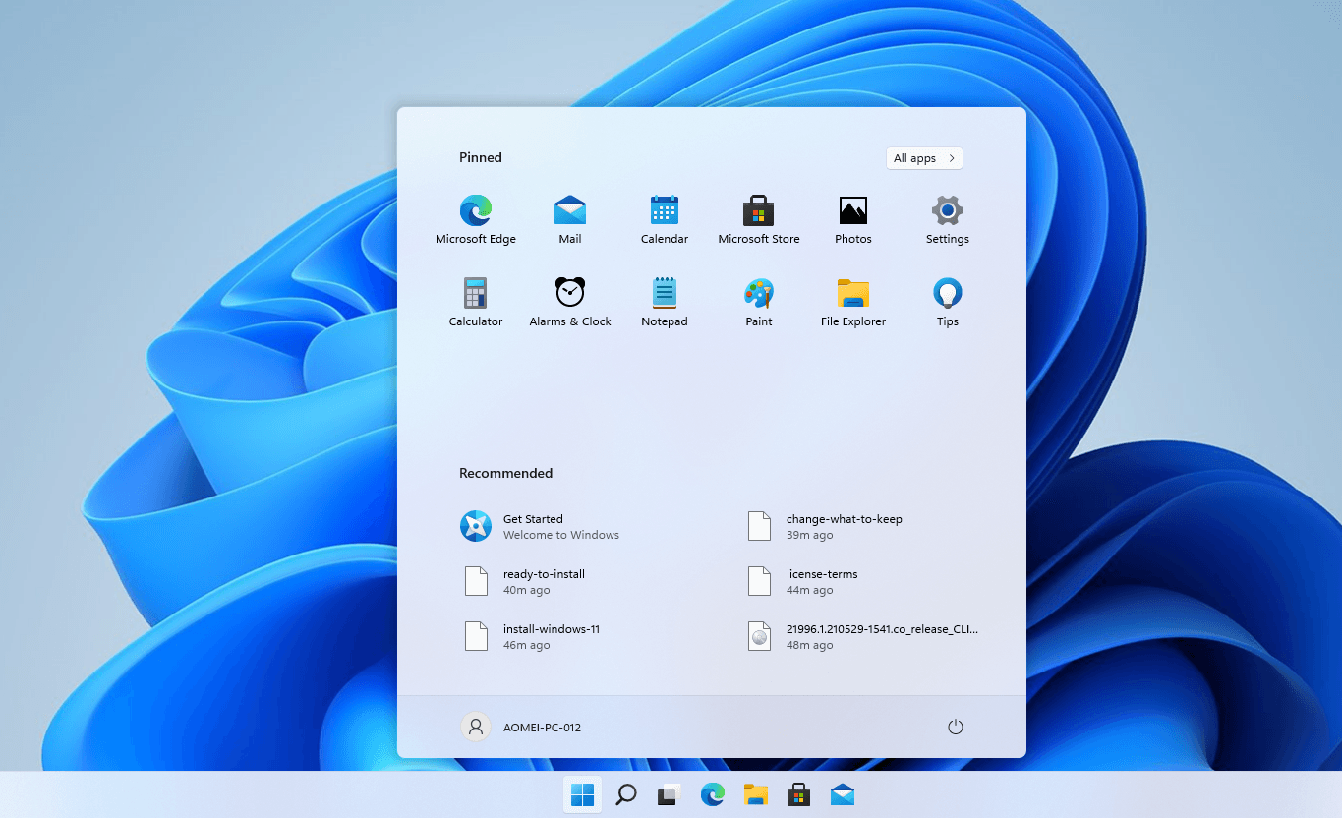Open Search from the taskbar
Image resolution: width=1342 pixels, height=818 pixels.
625,793
